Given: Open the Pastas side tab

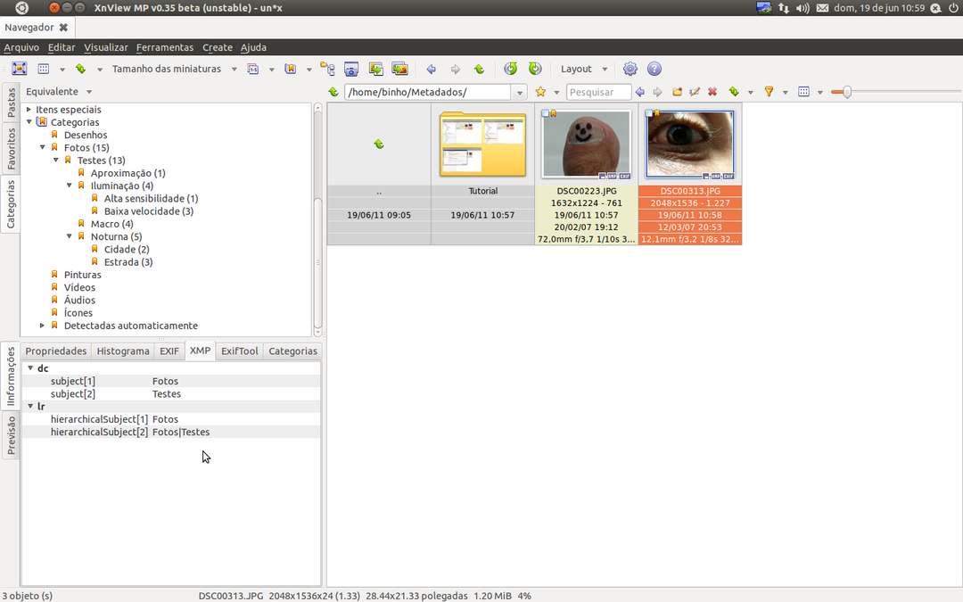Looking at the screenshot, I should coord(11,103).
